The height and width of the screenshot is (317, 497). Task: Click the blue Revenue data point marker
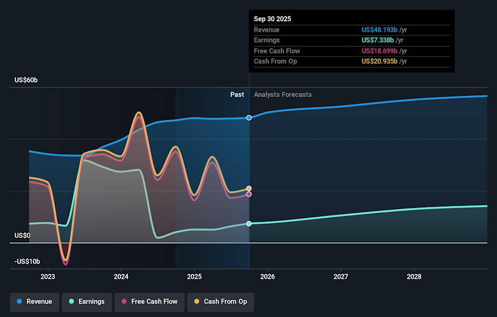(x=249, y=118)
